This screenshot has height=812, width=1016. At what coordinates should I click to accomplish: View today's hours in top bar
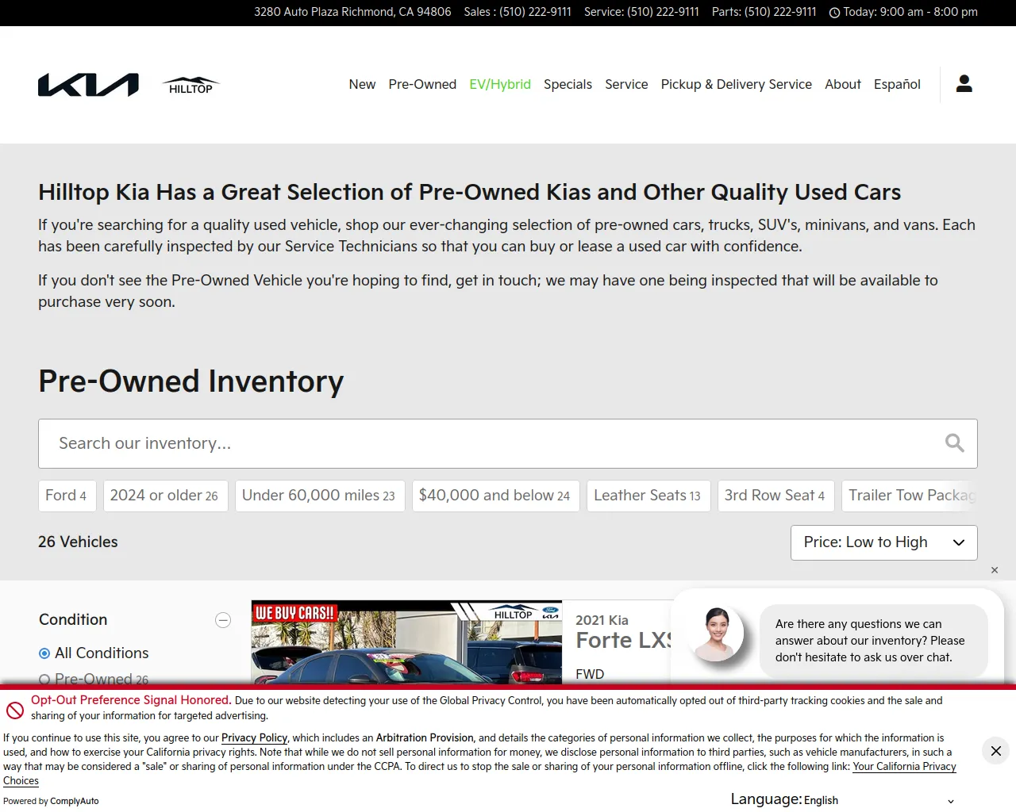click(903, 12)
